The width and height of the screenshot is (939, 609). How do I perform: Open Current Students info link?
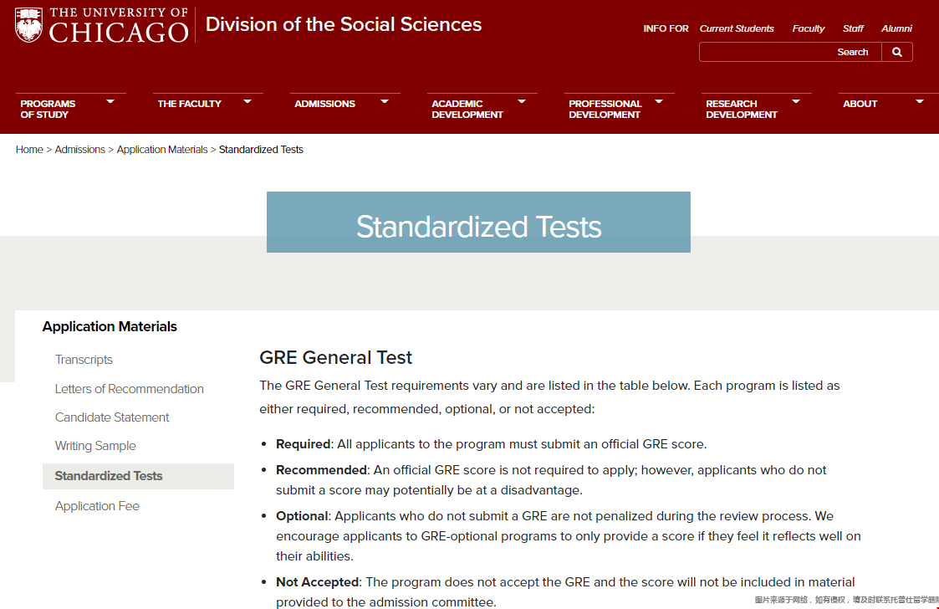point(737,28)
